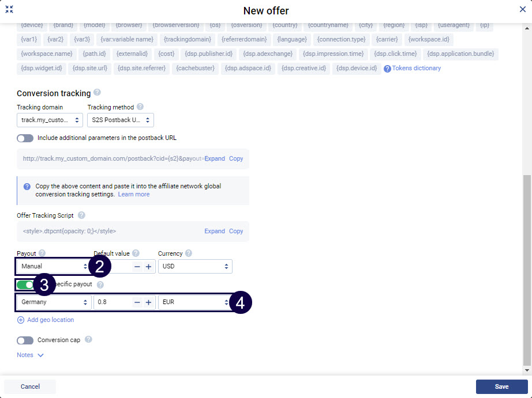The height and width of the screenshot is (398, 532).
Task: Open the Tracking domain dropdown
Action: point(50,120)
